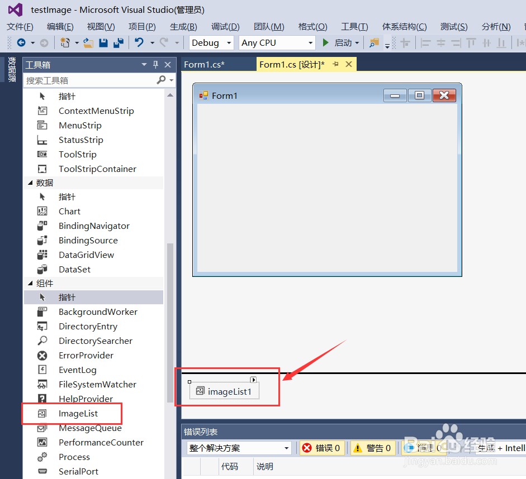
Task: Click the new project toolbar icon
Action: (x=65, y=42)
